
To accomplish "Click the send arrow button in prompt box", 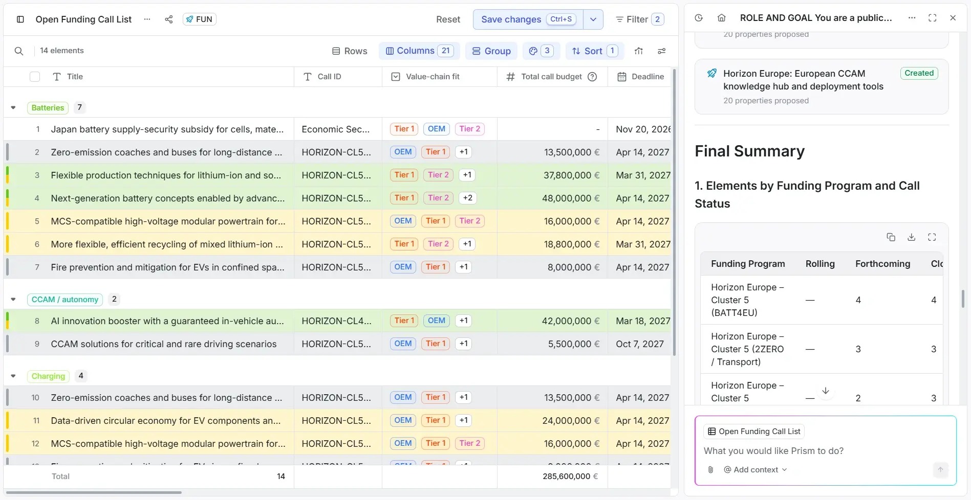I will coord(940,469).
